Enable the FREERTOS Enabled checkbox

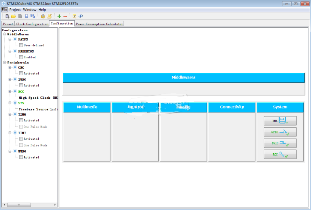point(21,57)
